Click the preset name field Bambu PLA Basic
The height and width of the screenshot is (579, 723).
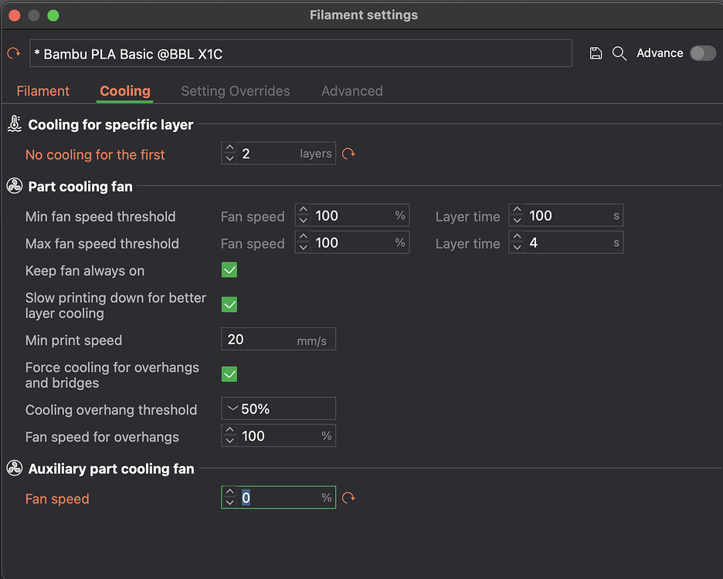(300, 53)
